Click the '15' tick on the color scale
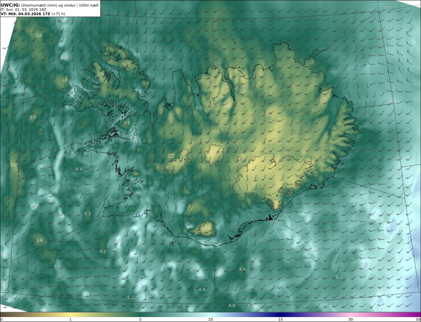The image size is (421, 322). point(281,319)
